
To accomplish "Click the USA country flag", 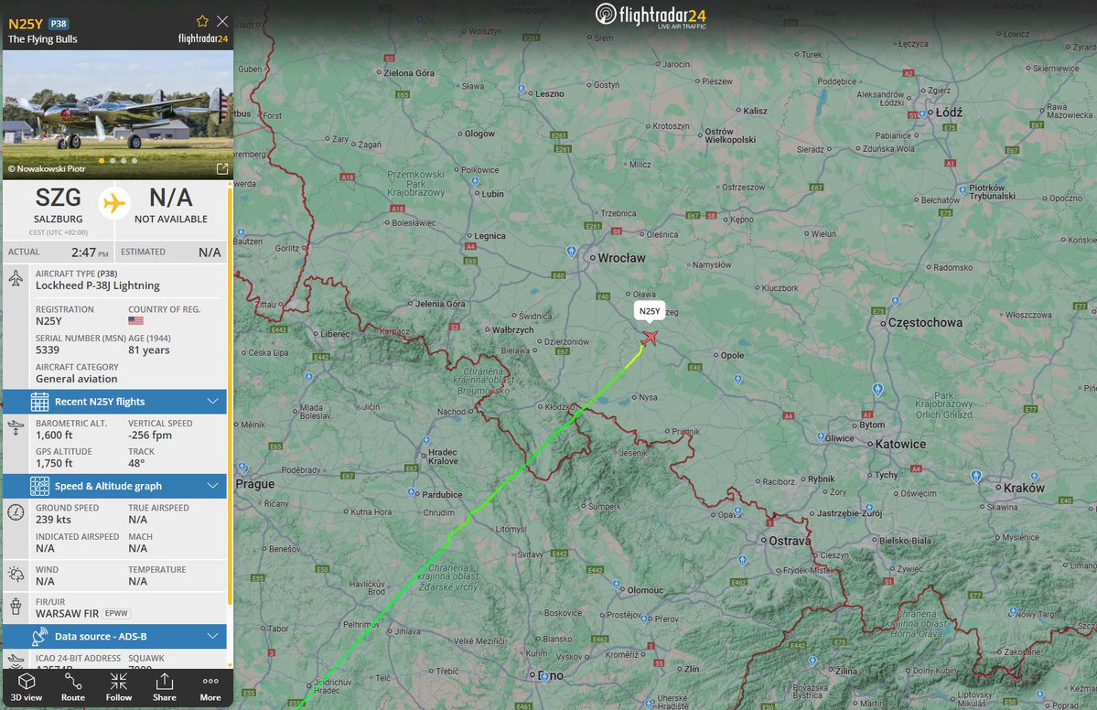I will tap(135, 320).
